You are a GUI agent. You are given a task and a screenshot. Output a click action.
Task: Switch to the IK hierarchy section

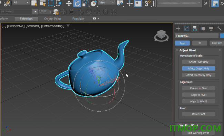tap(200, 43)
